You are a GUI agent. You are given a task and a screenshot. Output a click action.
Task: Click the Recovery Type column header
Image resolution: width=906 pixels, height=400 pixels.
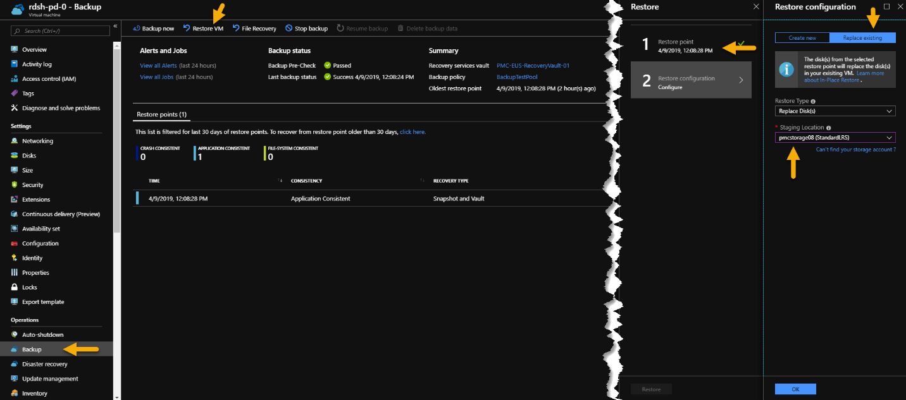click(450, 181)
